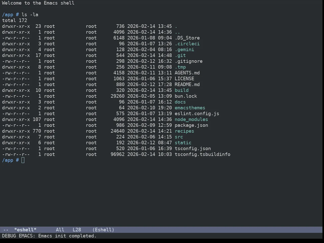
Task: Click the 770 link count for recipes
Action: [x=37, y=131]
